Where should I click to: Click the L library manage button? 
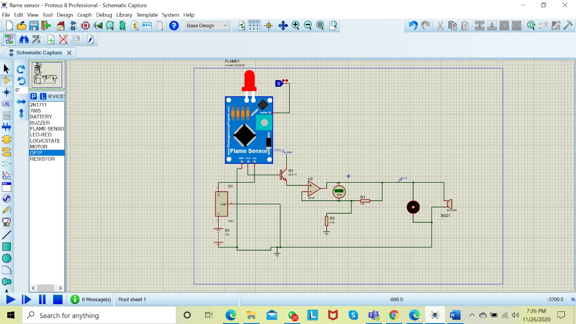(x=43, y=96)
